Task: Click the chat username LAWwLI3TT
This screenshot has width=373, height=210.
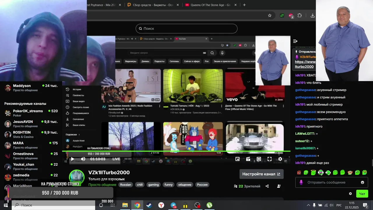Action: [x=305, y=134]
